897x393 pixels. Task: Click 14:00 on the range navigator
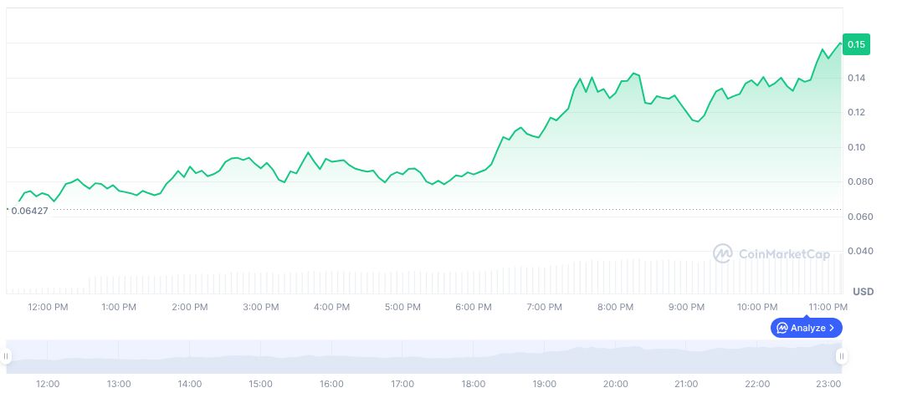[190, 383]
